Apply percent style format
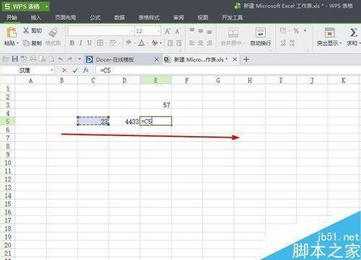Screen dimensions: 361x260 pos(296,31)
